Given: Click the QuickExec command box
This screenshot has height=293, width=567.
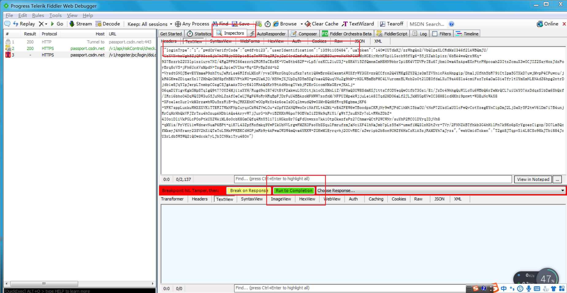Looking at the screenshot, I should click(x=80, y=291).
